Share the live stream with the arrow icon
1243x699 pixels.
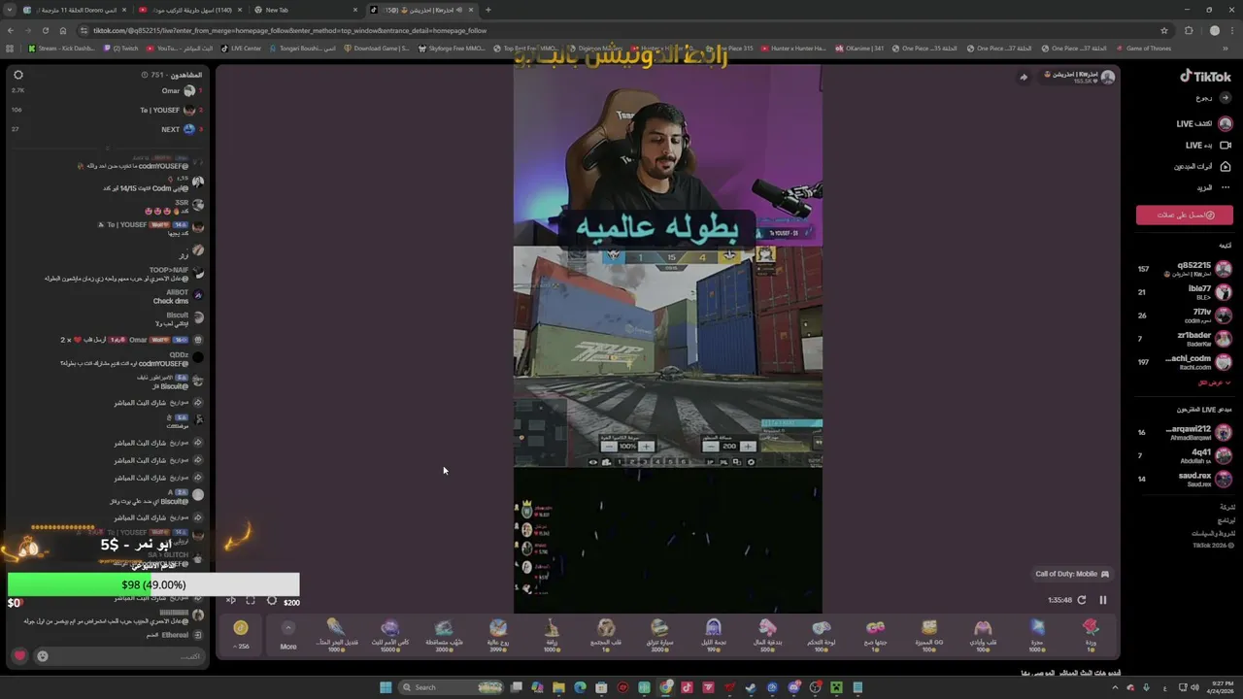coord(1023,78)
